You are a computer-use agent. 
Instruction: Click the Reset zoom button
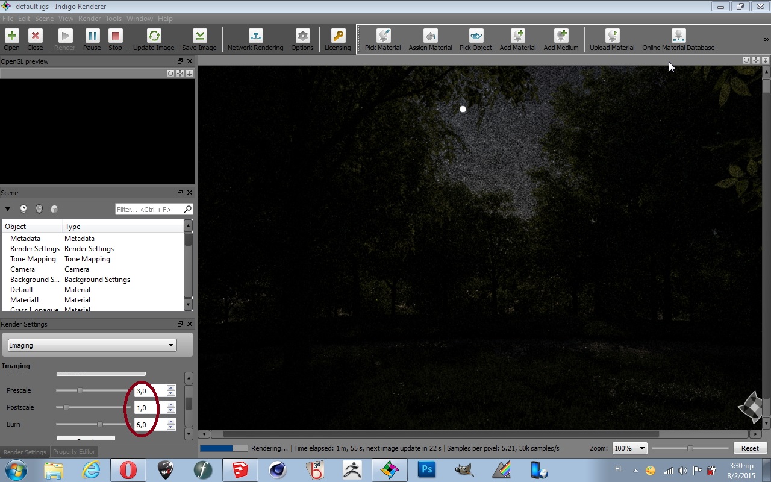pyautogui.click(x=749, y=448)
